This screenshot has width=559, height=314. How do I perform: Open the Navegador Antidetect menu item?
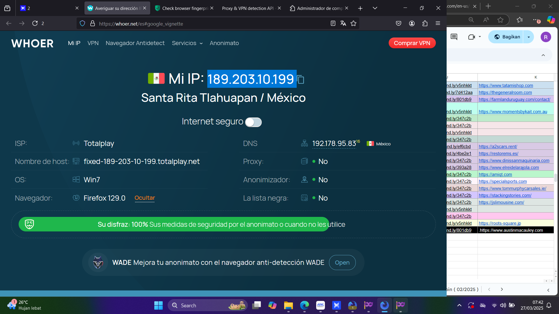click(x=135, y=43)
